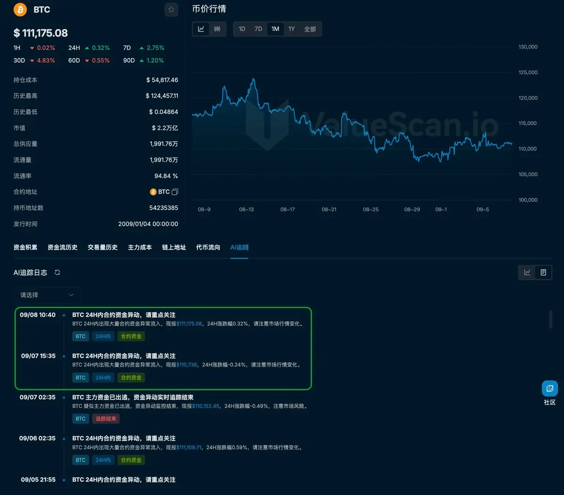Select the 1M chart range
This screenshot has width=564, height=495.
click(275, 29)
